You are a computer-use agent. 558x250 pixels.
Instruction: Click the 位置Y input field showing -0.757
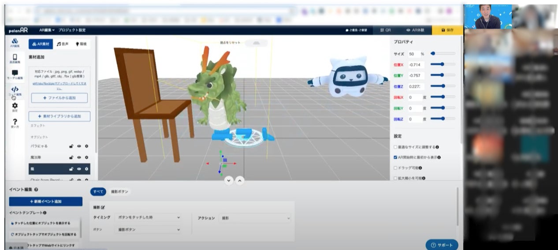click(416, 75)
